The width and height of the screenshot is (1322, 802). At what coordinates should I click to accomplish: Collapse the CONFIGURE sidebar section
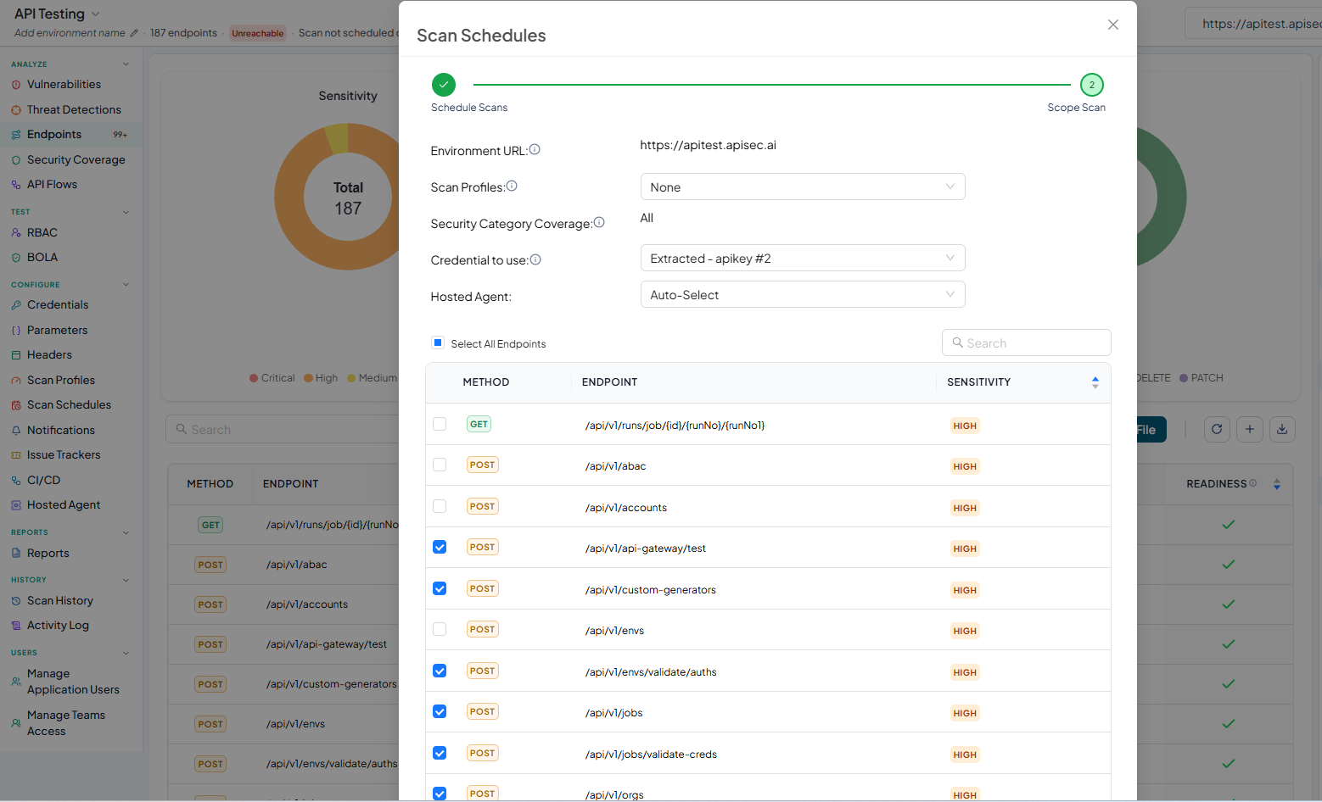tap(126, 285)
